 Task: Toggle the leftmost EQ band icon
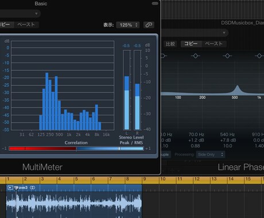(x=164, y=56)
